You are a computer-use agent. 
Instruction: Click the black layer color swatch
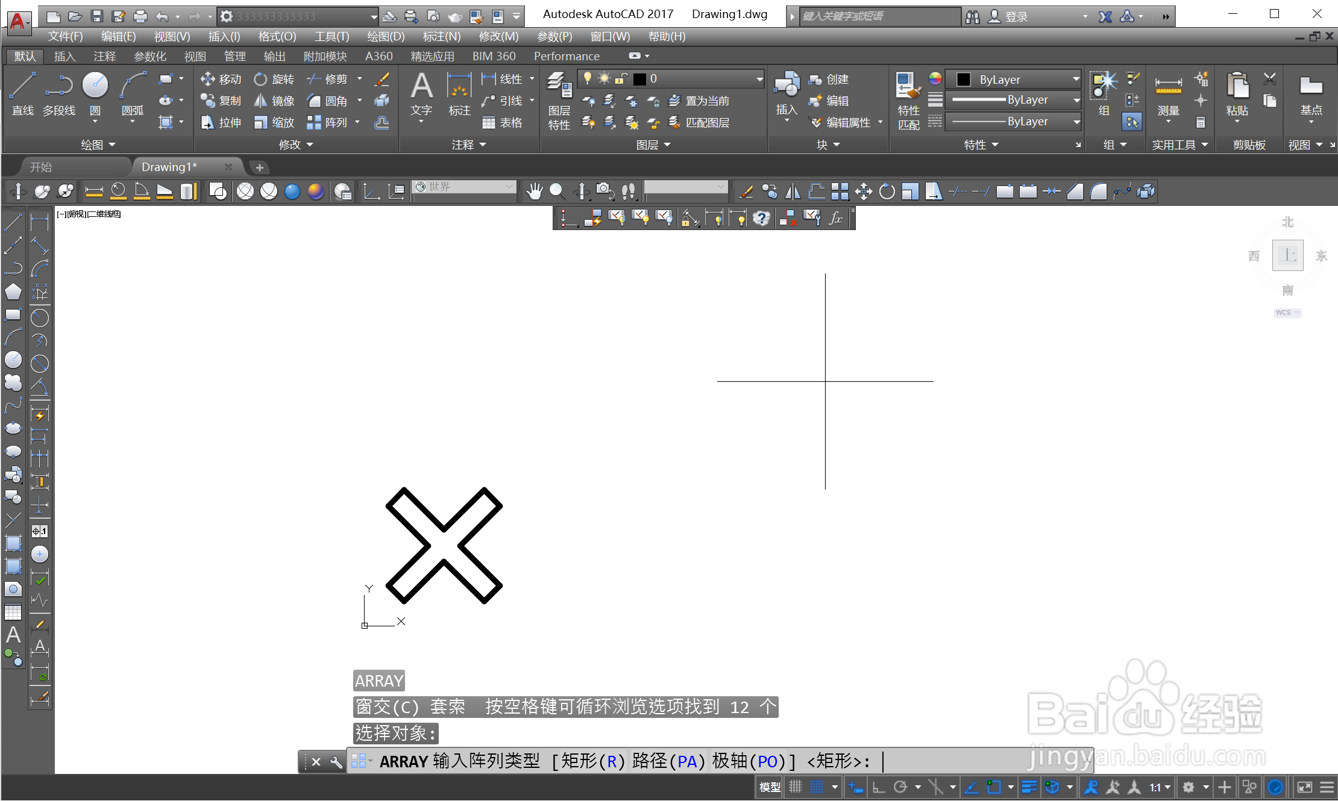640,79
